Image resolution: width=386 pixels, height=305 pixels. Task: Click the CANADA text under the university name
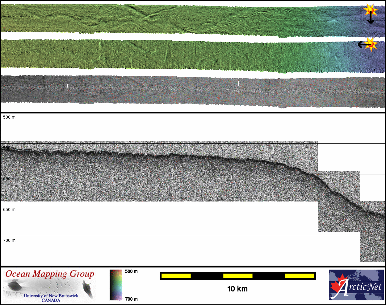51,300
